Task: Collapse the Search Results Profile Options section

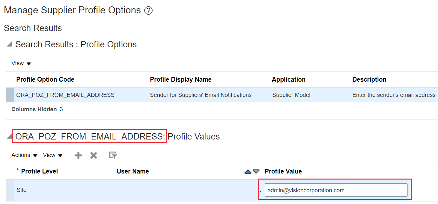Action: coord(10,44)
